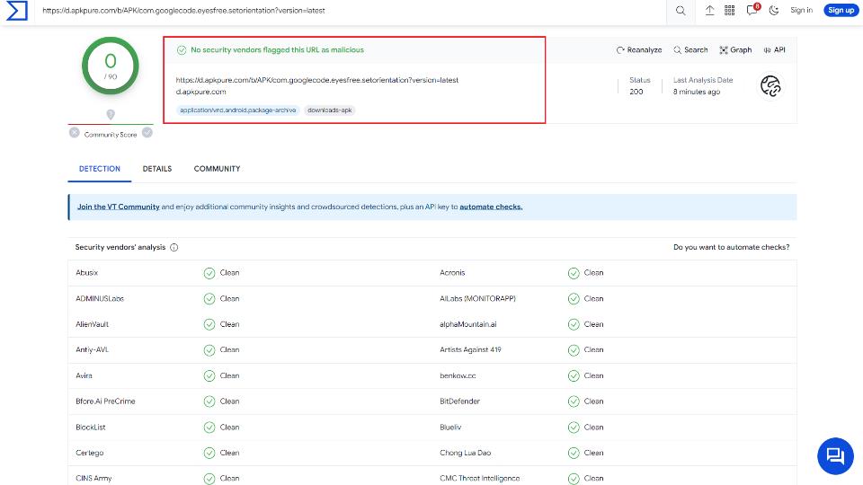Screen dimensions: 863x485
Task: Click the Community Score downvote X icon
Action: tap(75, 133)
